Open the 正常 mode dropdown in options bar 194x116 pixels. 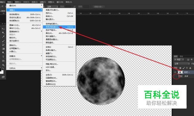52,7
